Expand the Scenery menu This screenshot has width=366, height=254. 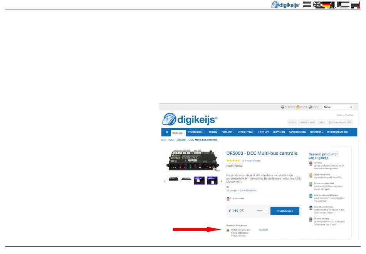coord(228,132)
